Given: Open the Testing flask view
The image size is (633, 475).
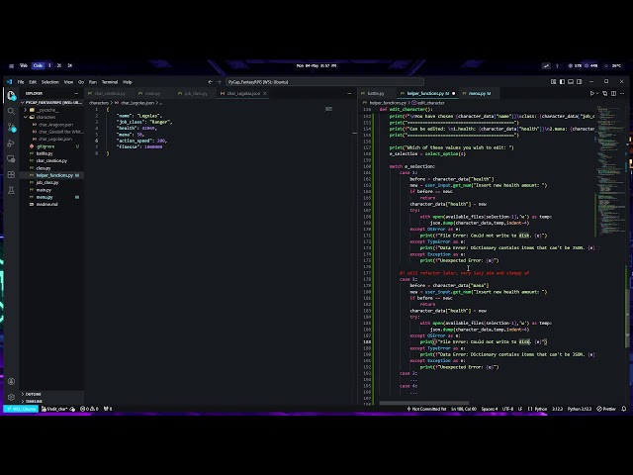Looking at the screenshot, I should 11,190.
